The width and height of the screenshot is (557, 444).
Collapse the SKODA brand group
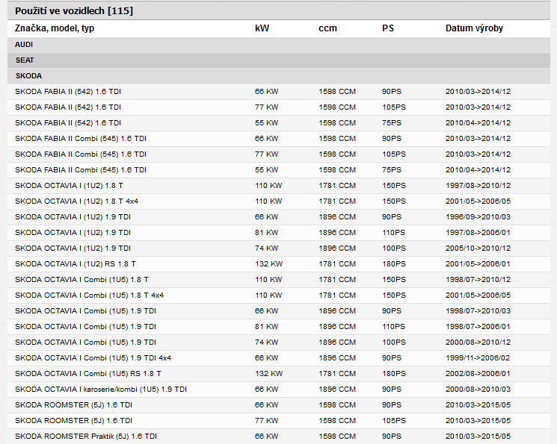coord(278,76)
